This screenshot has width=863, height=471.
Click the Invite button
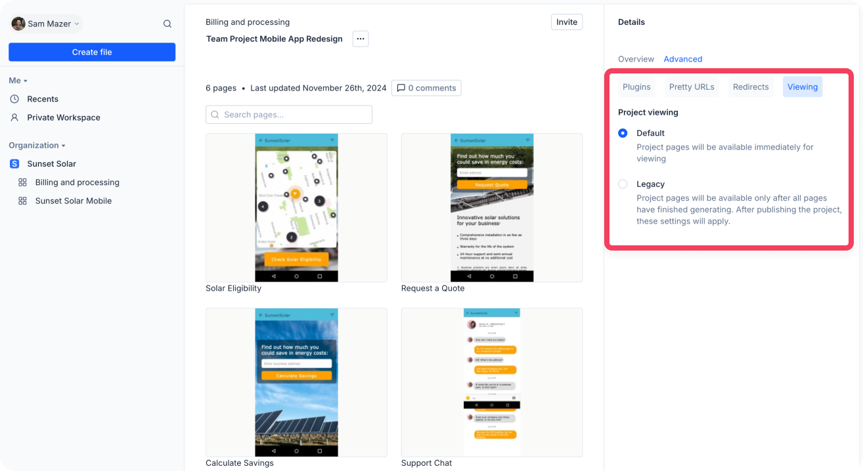[566, 22]
